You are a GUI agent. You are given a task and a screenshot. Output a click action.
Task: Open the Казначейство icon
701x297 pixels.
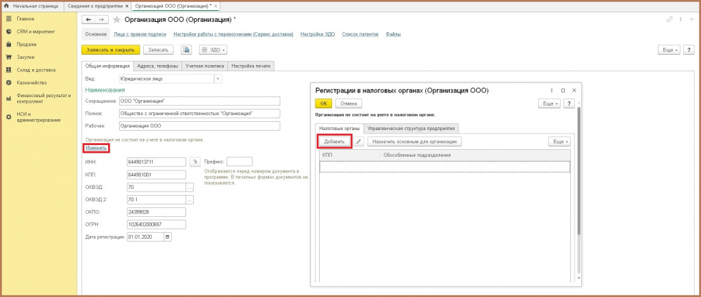tap(8, 83)
